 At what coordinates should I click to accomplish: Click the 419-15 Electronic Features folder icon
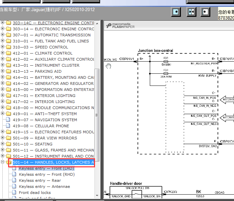[x=8, y=132]
